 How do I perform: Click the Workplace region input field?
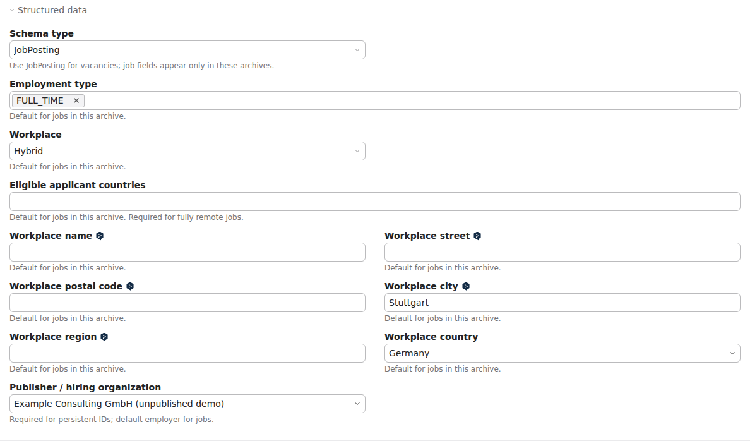coord(187,353)
